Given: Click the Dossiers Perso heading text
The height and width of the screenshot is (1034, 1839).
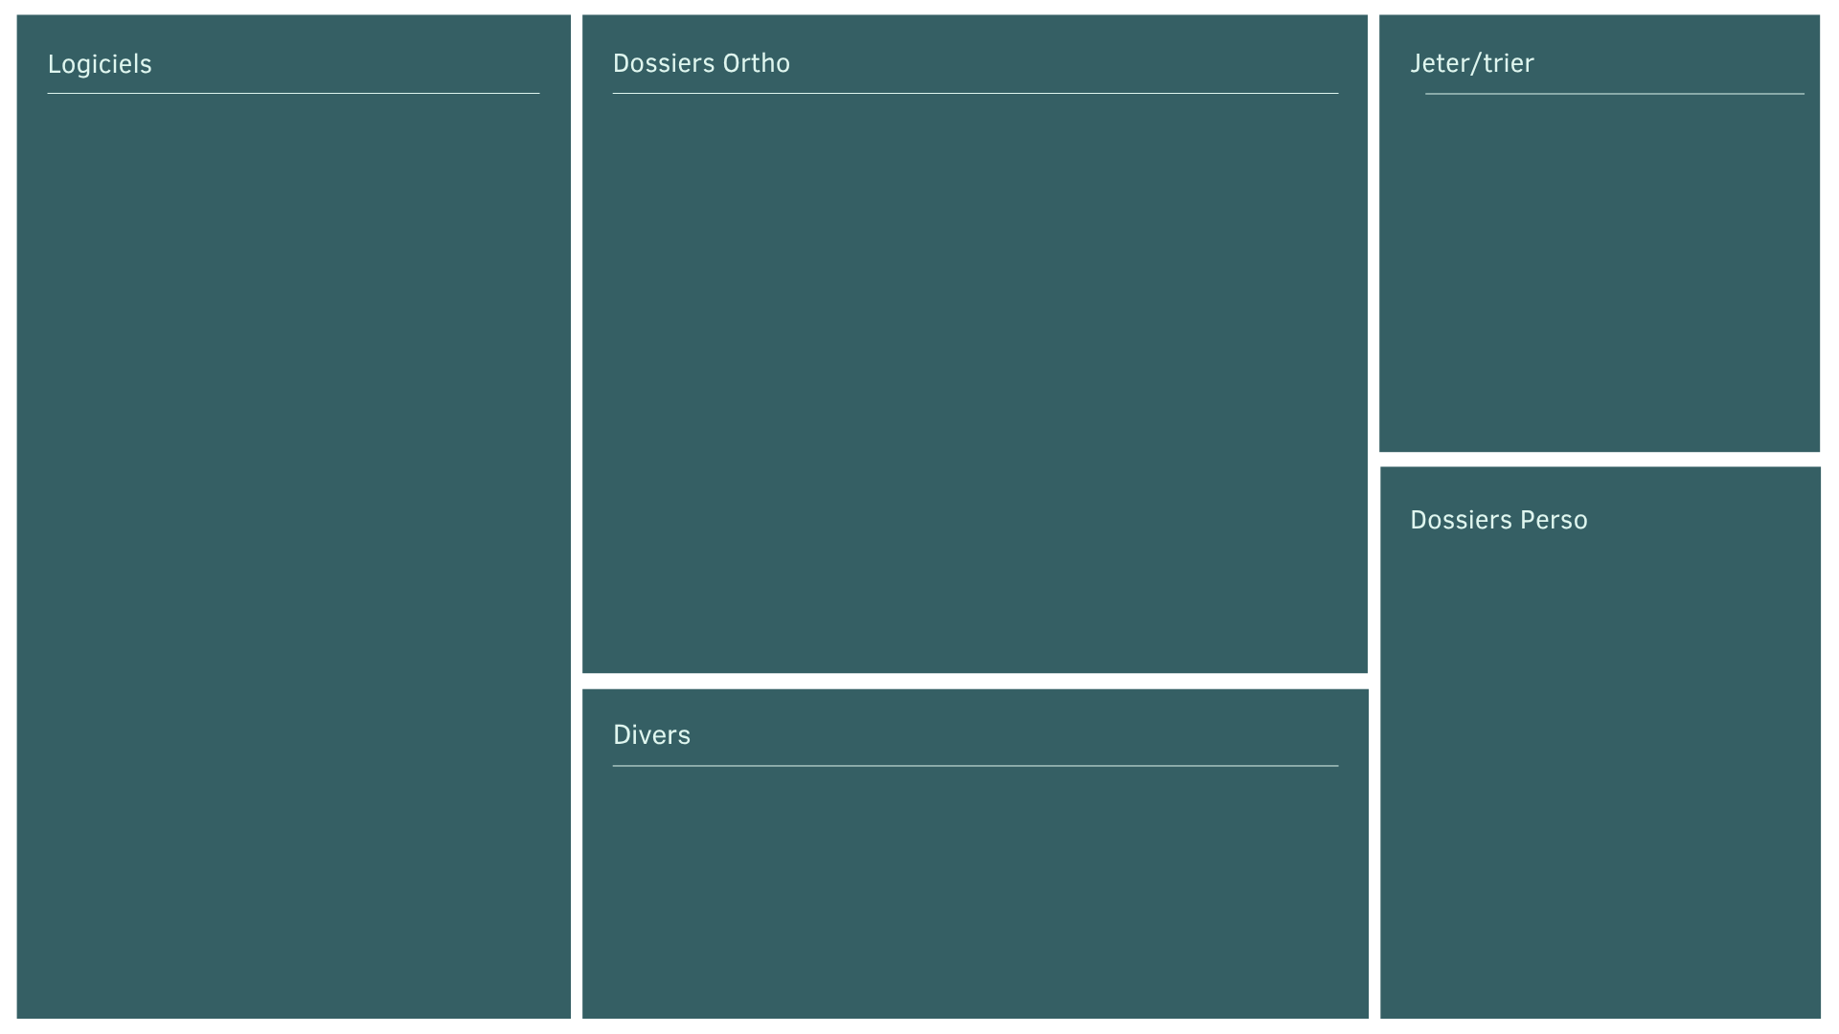Looking at the screenshot, I should point(1498,520).
